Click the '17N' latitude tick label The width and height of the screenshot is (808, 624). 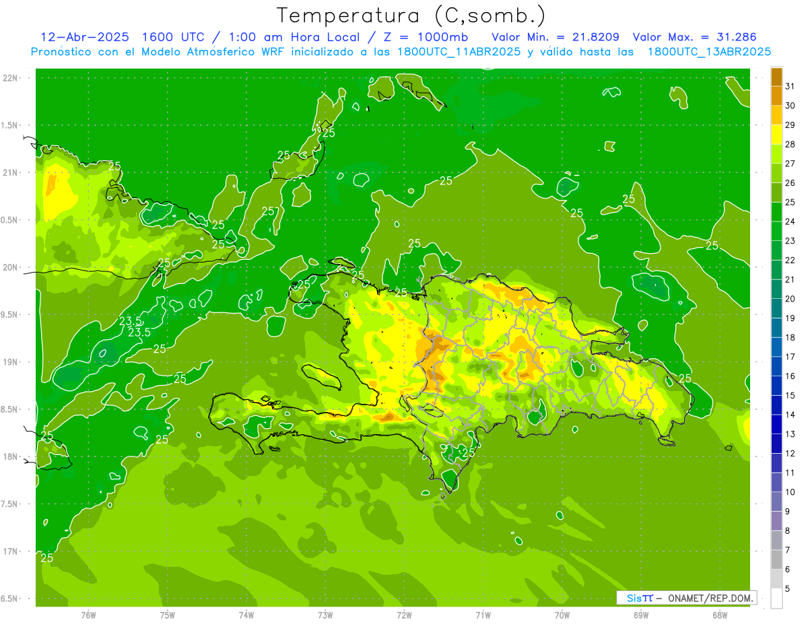[10, 551]
